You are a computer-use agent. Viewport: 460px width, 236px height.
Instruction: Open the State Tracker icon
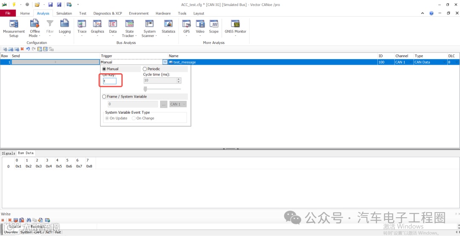129,24
